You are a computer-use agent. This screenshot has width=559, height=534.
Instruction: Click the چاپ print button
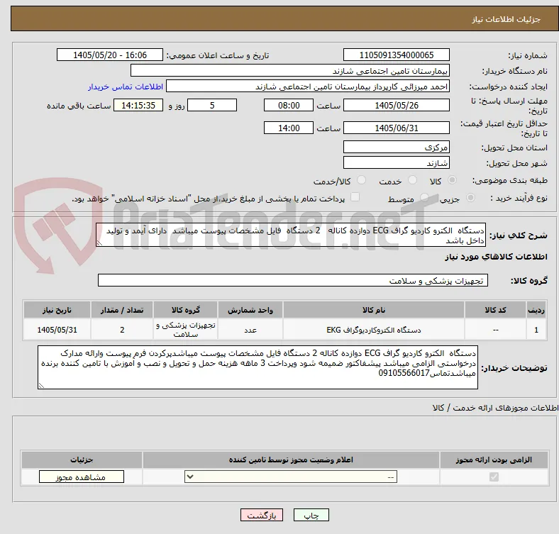click(x=311, y=515)
